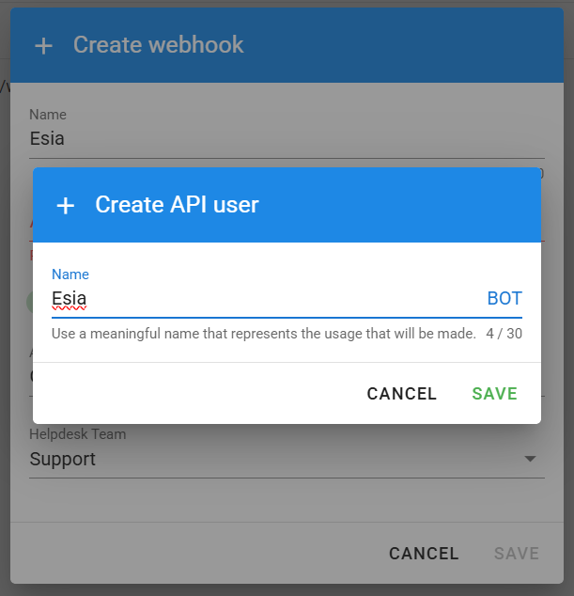The height and width of the screenshot is (596, 574).
Task: Click the Create webhook header title
Action: pyautogui.click(x=159, y=45)
